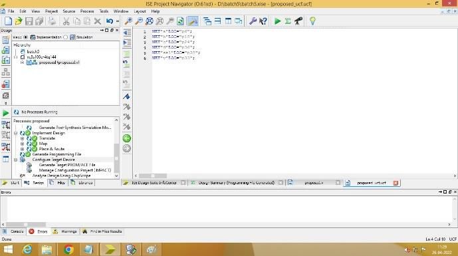Click the wrench preferences icon
Viewport: 458px width, 256px height.
coord(253,21)
